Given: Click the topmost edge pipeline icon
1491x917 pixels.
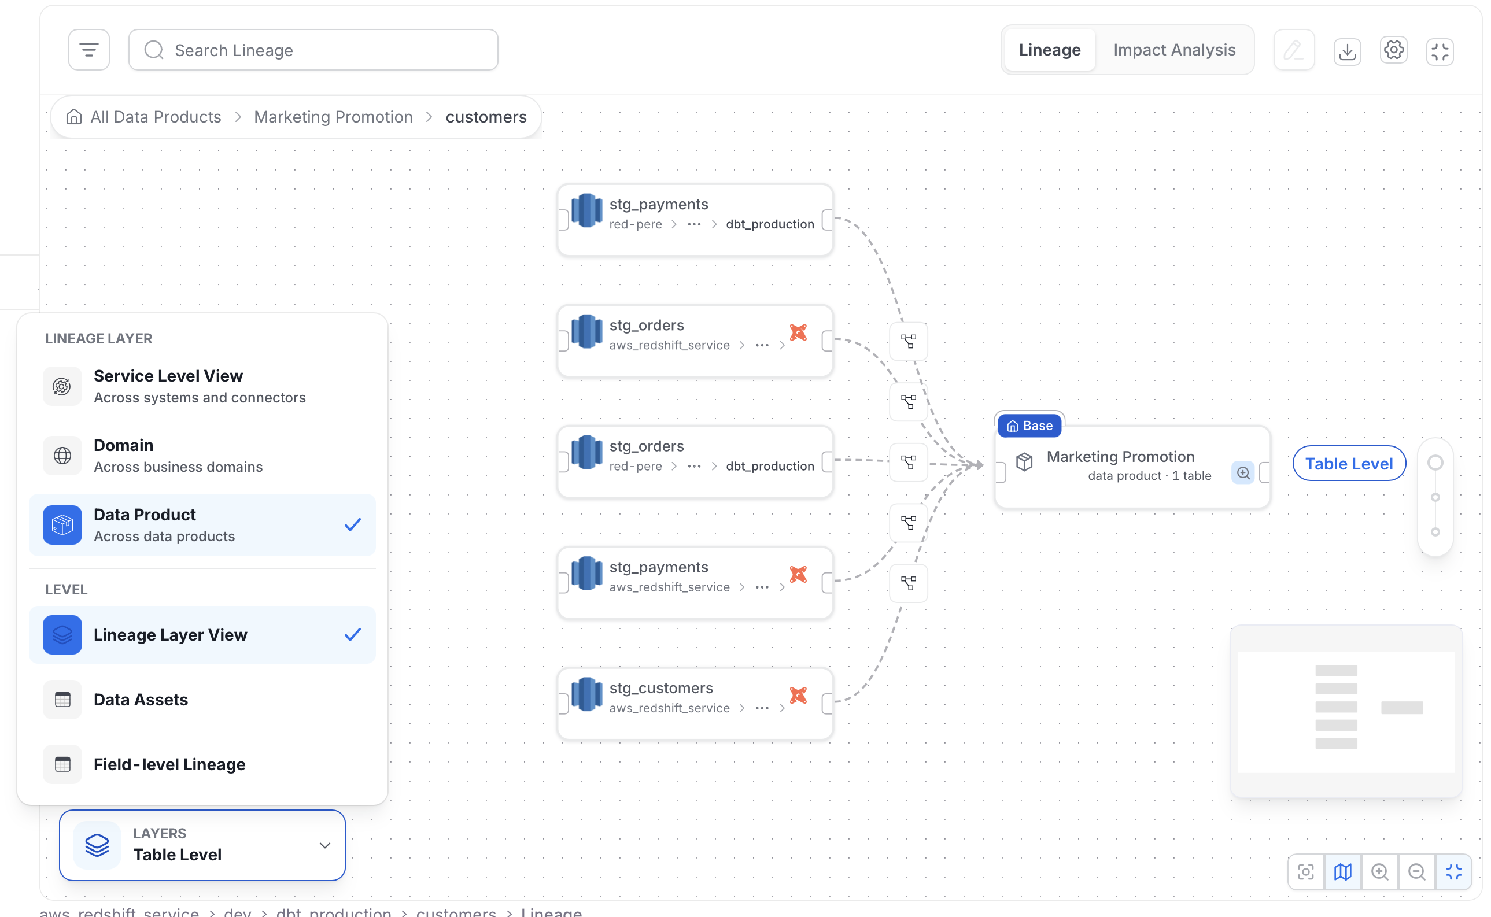Looking at the screenshot, I should 908,342.
